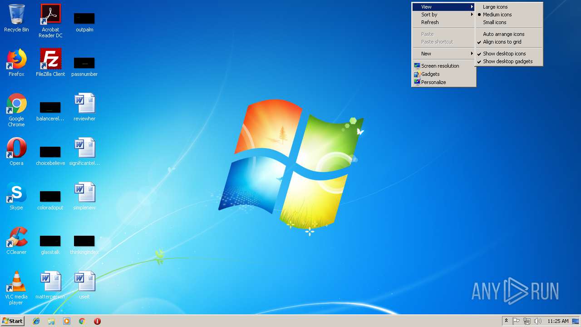Click Refresh in the context menu
Screen dimensions: 581x327
click(x=443, y=22)
